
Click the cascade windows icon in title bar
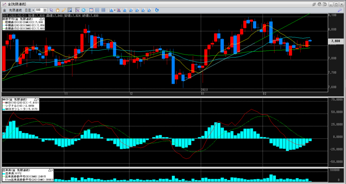click(325, 4)
